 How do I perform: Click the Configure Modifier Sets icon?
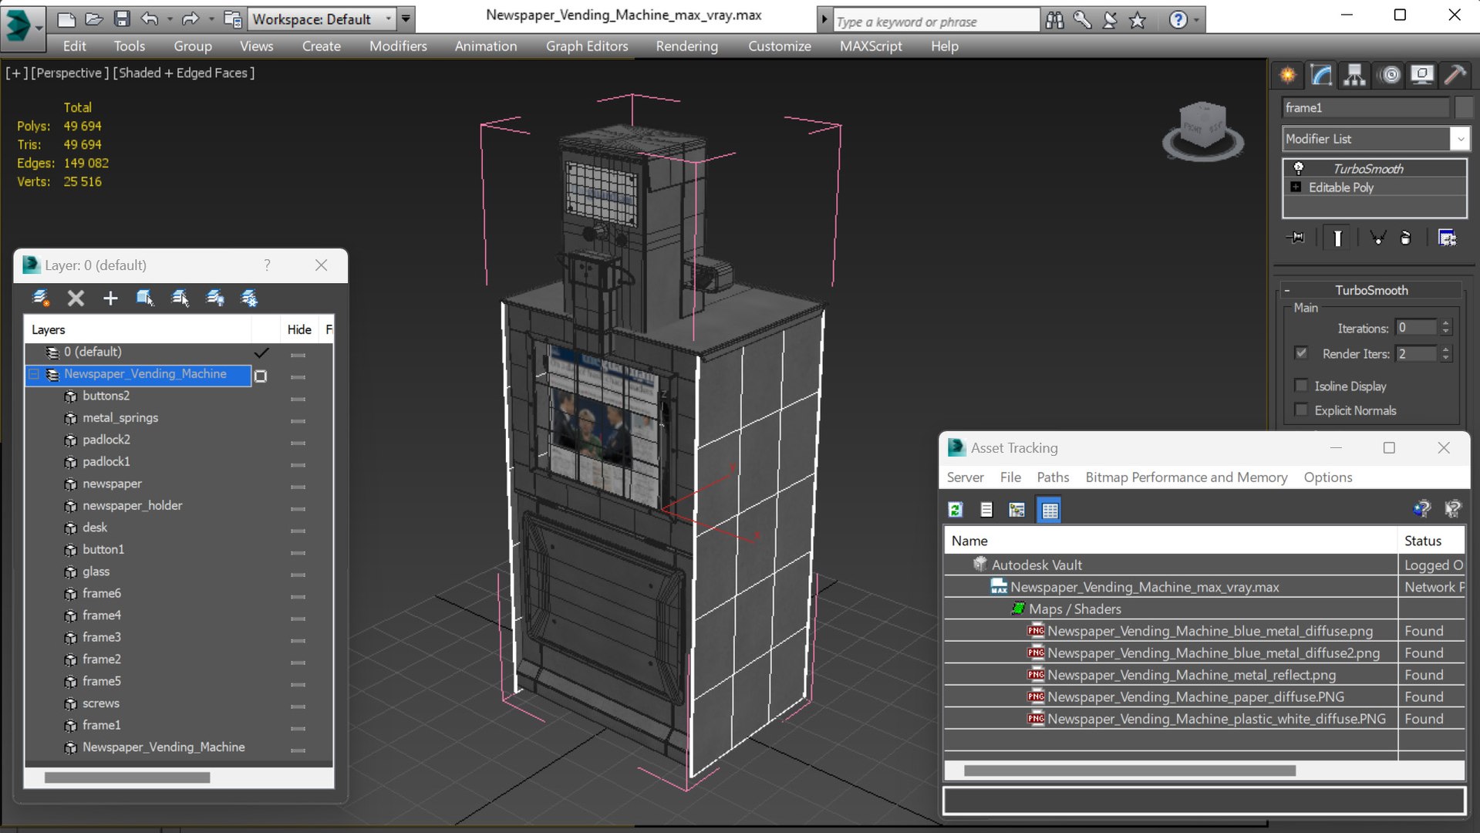click(x=1447, y=238)
